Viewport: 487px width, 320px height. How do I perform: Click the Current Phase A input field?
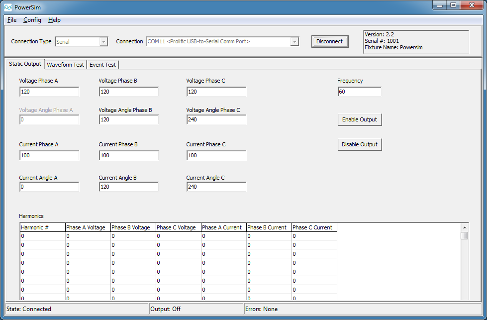pos(49,155)
